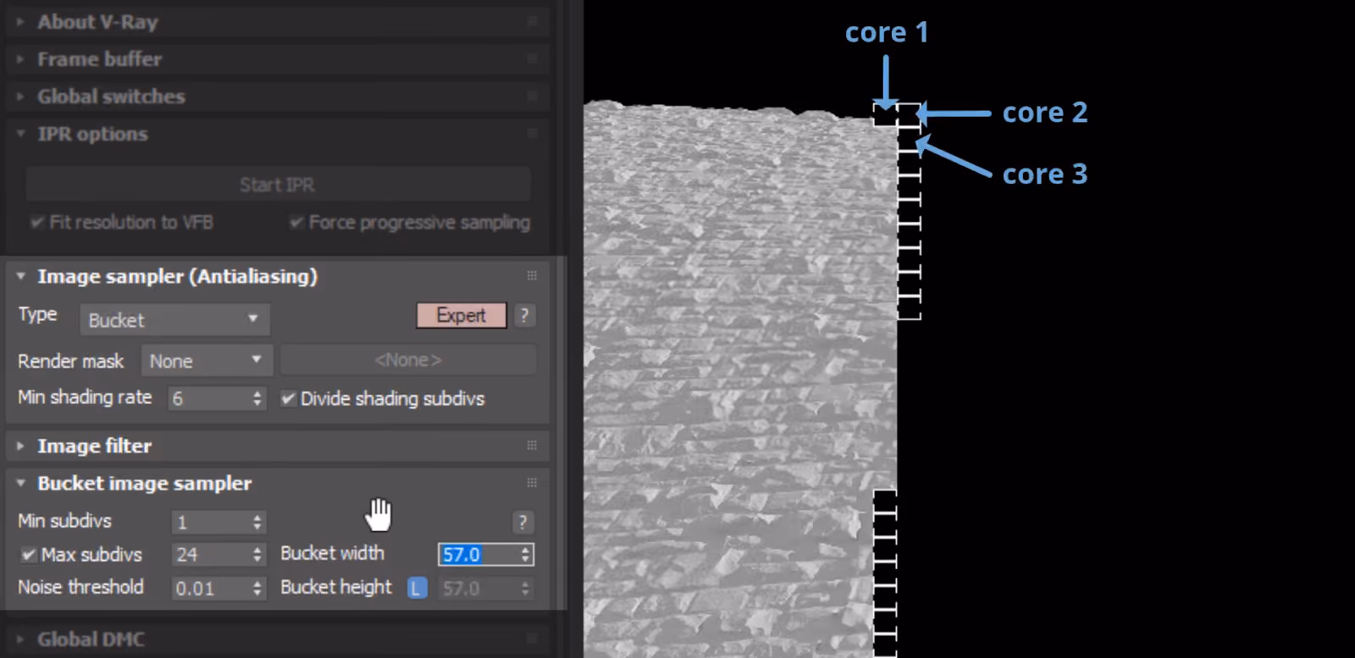Viewport: 1355px width, 658px height.
Task: Collapse Image sampler (Antialiasing) rollout
Action: (20, 276)
